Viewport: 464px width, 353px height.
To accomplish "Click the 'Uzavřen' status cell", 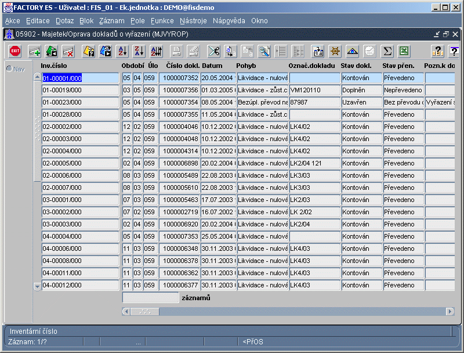I will 361,102.
